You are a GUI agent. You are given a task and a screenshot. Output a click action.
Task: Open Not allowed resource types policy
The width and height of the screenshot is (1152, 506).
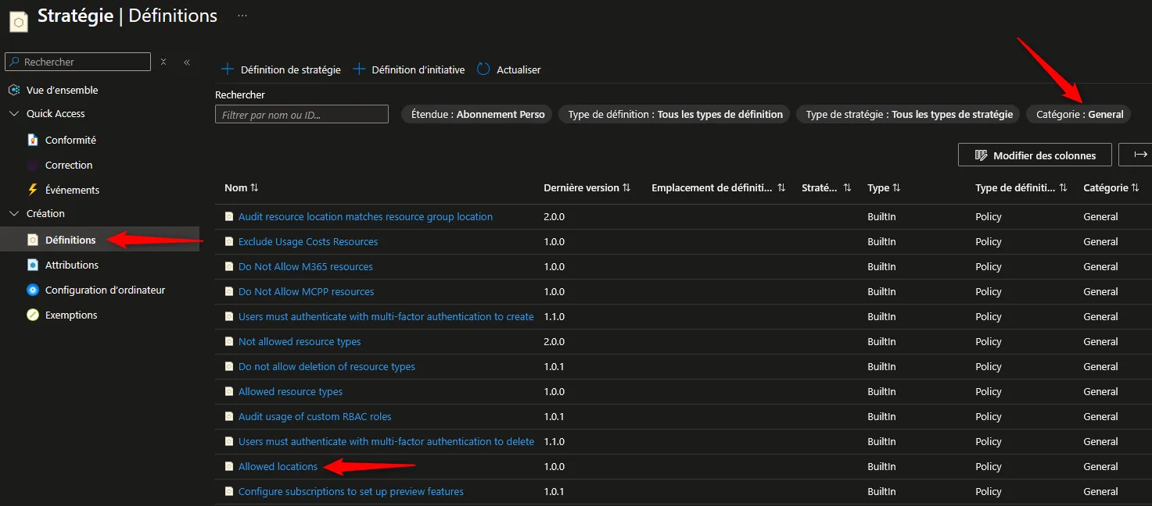point(300,341)
